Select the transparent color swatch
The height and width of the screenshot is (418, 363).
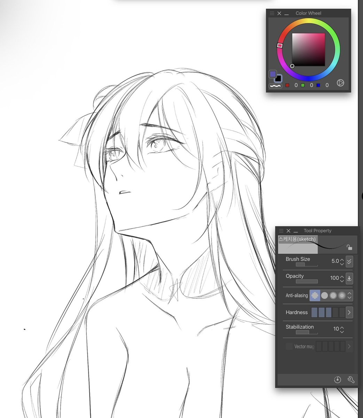[275, 86]
